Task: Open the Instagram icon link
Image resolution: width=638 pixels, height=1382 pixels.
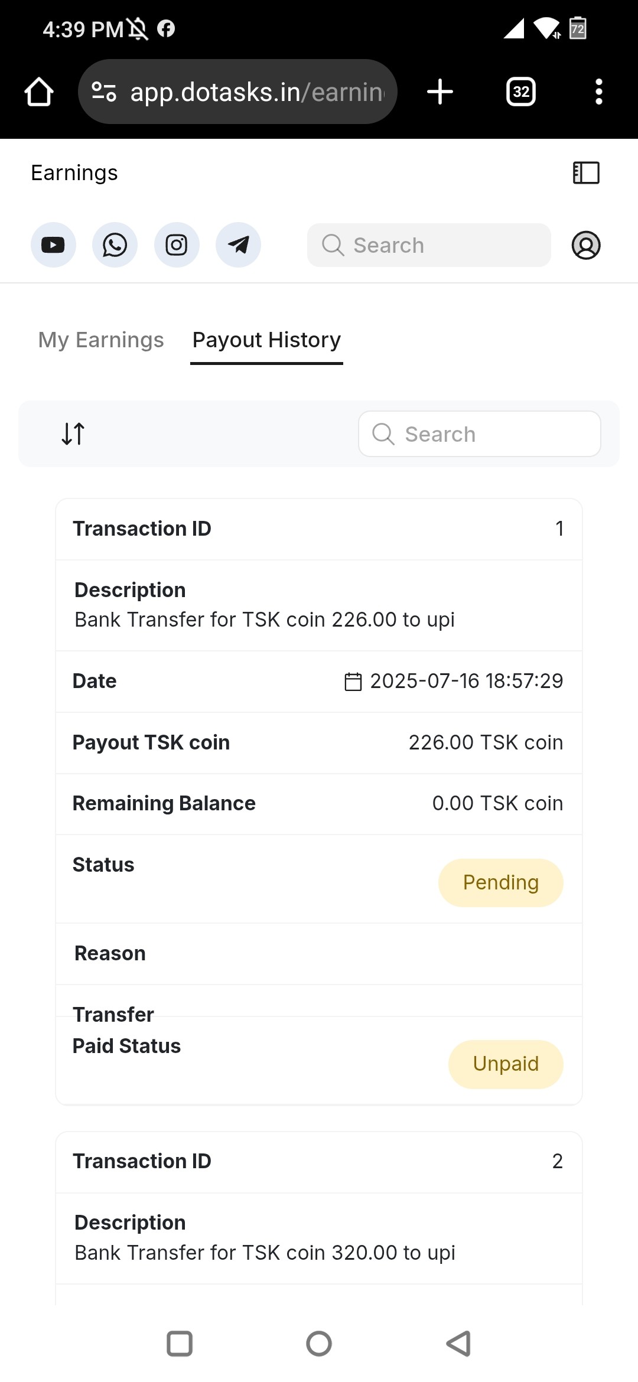Action: (177, 245)
